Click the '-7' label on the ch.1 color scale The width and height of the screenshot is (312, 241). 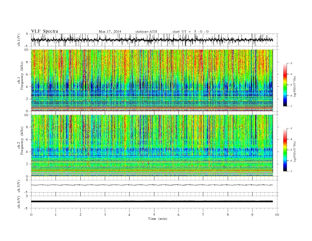291,106
